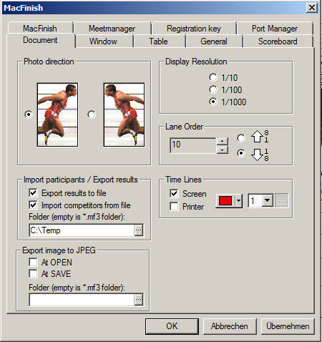
Task: Set display resolution to 1/1000
Action: coord(213,102)
